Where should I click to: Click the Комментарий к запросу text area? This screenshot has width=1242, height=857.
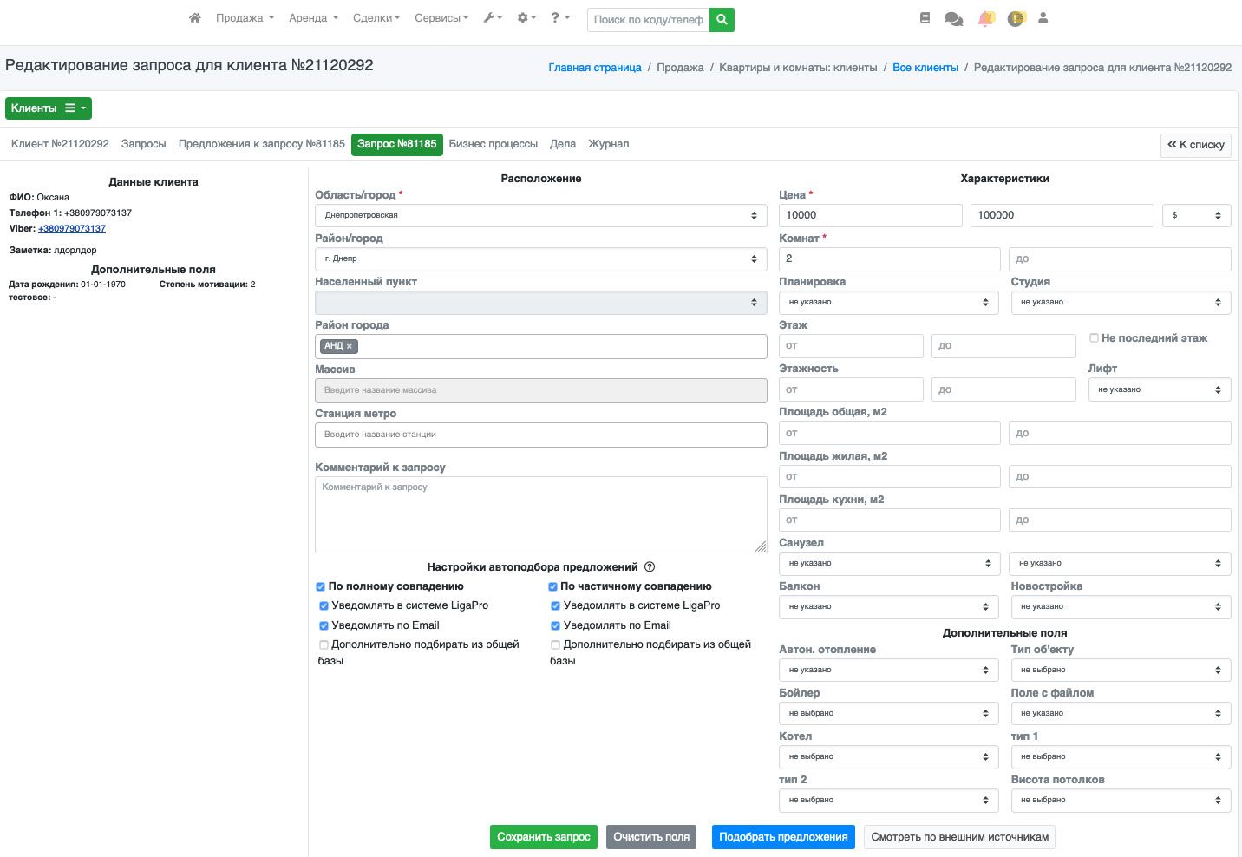pyautogui.click(x=540, y=514)
